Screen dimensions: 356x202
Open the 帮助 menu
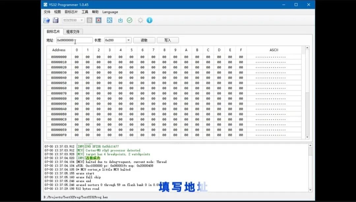click(x=95, y=12)
